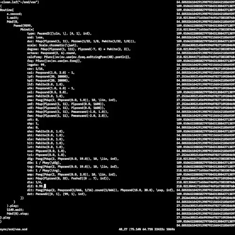Screen dimensions: 235x235
Task: Click the sync/scd/vse.scd file name in status line
Action: (x=14, y=229)
